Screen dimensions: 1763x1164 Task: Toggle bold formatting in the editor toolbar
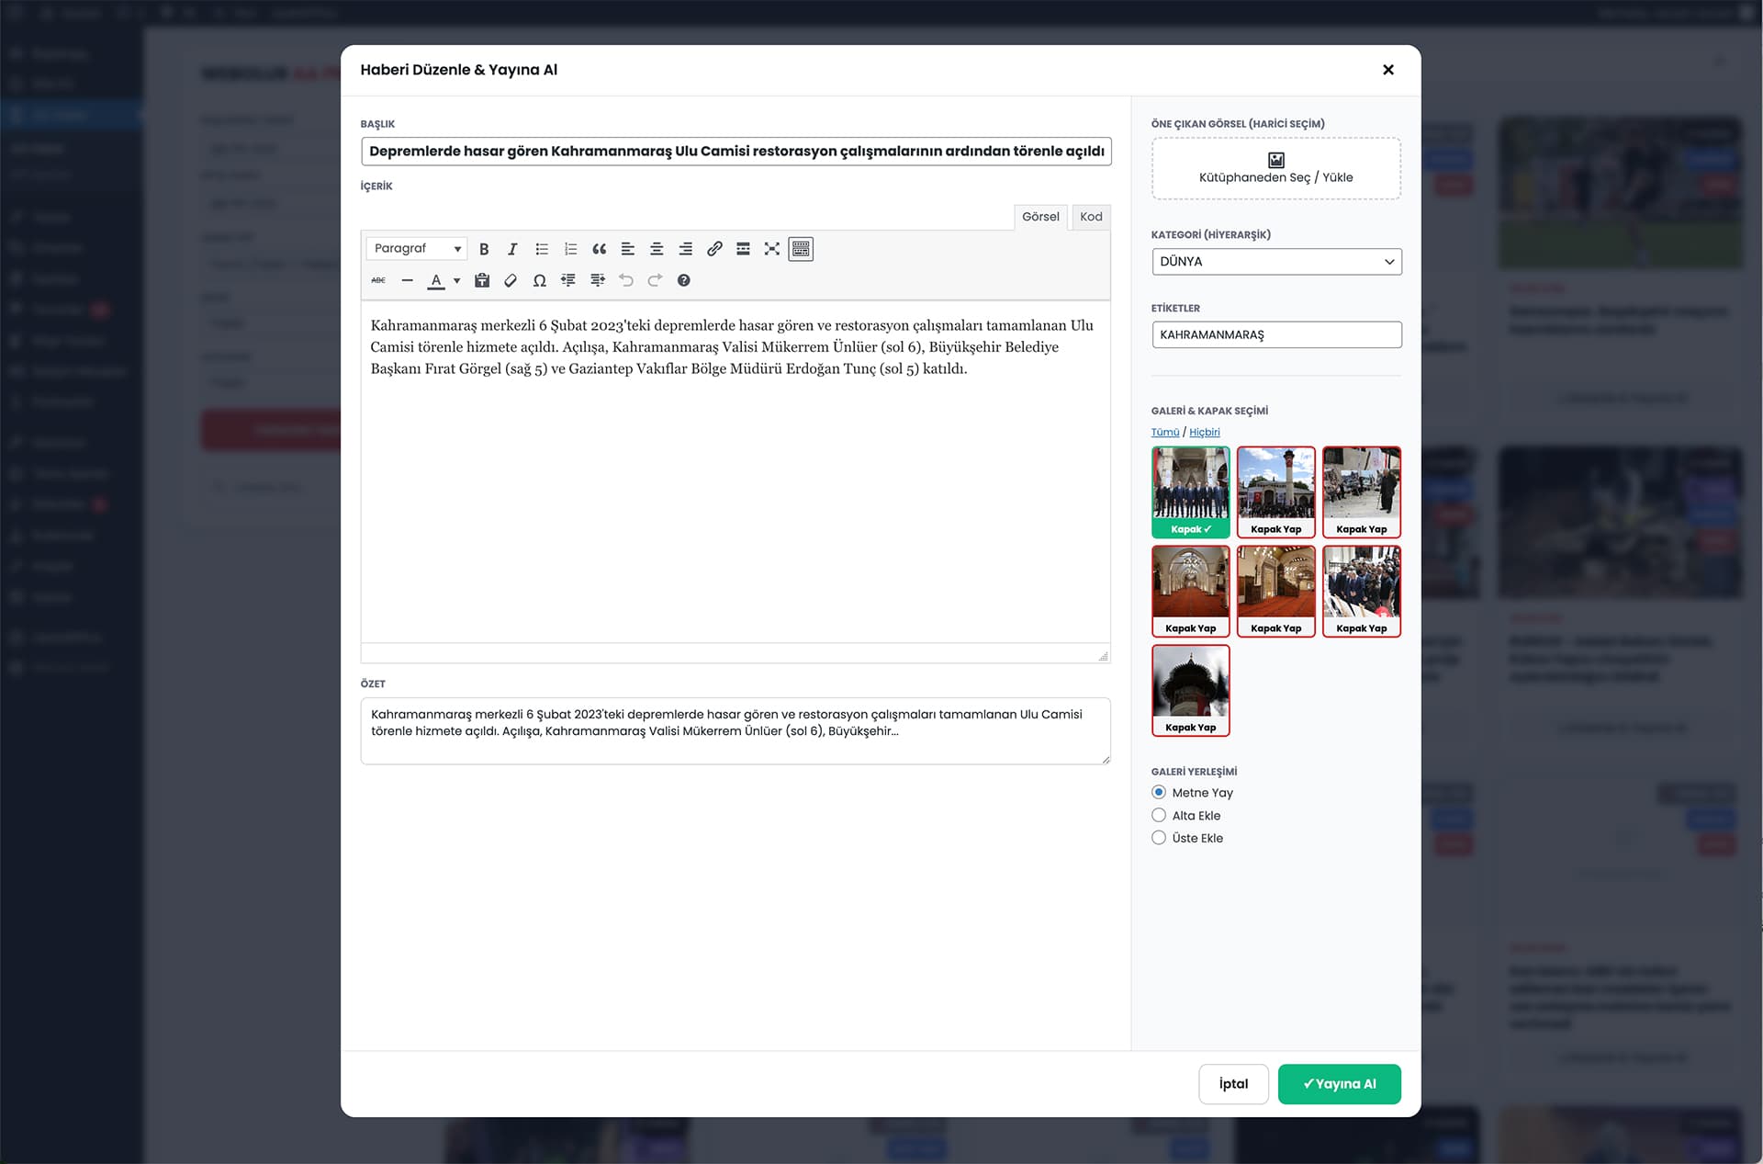click(484, 249)
